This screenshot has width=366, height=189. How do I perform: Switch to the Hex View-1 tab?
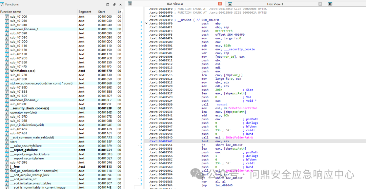(275, 4)
